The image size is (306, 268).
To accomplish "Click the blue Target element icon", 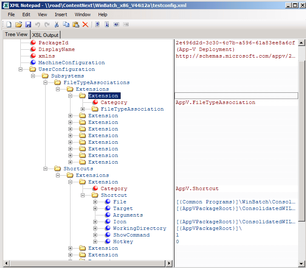I will [x=108, y=208].
